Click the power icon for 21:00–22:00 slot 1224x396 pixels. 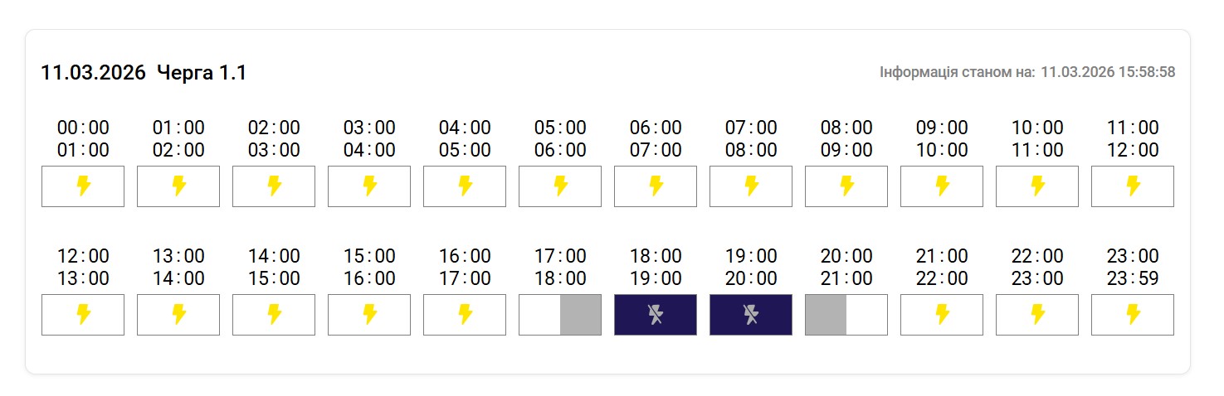click(x=942, y=314)
